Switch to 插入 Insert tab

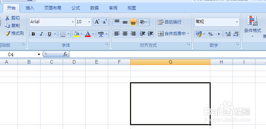(x=30, y=8)
